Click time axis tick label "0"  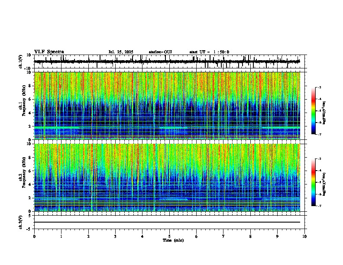[x=34, y=236]
